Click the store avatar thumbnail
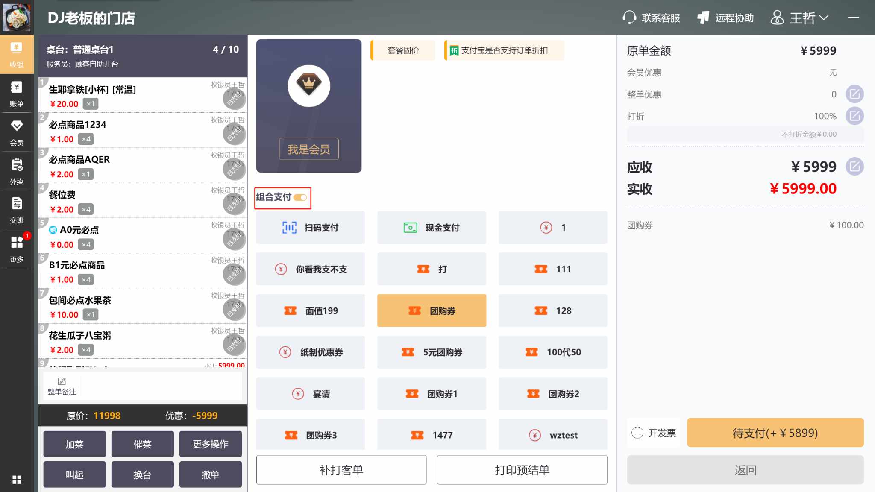The width and height of the screenshot is (875, 492). pos(17,17)
